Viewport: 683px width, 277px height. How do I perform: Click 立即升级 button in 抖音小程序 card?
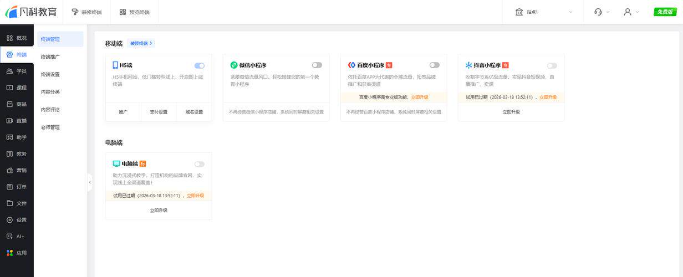[x=511, y=112]
